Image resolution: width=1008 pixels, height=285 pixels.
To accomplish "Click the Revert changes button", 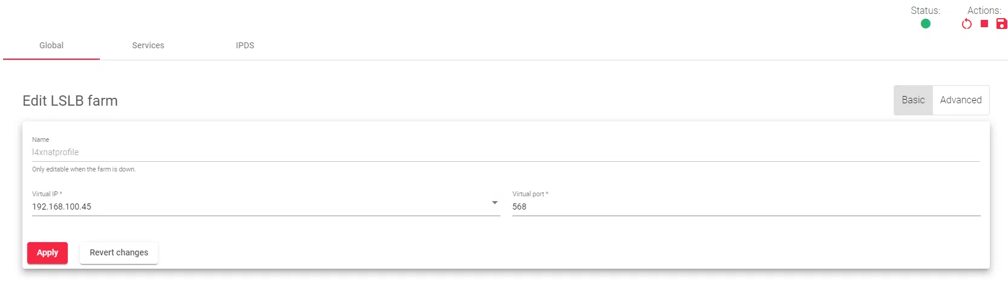I will click(119, 252).
